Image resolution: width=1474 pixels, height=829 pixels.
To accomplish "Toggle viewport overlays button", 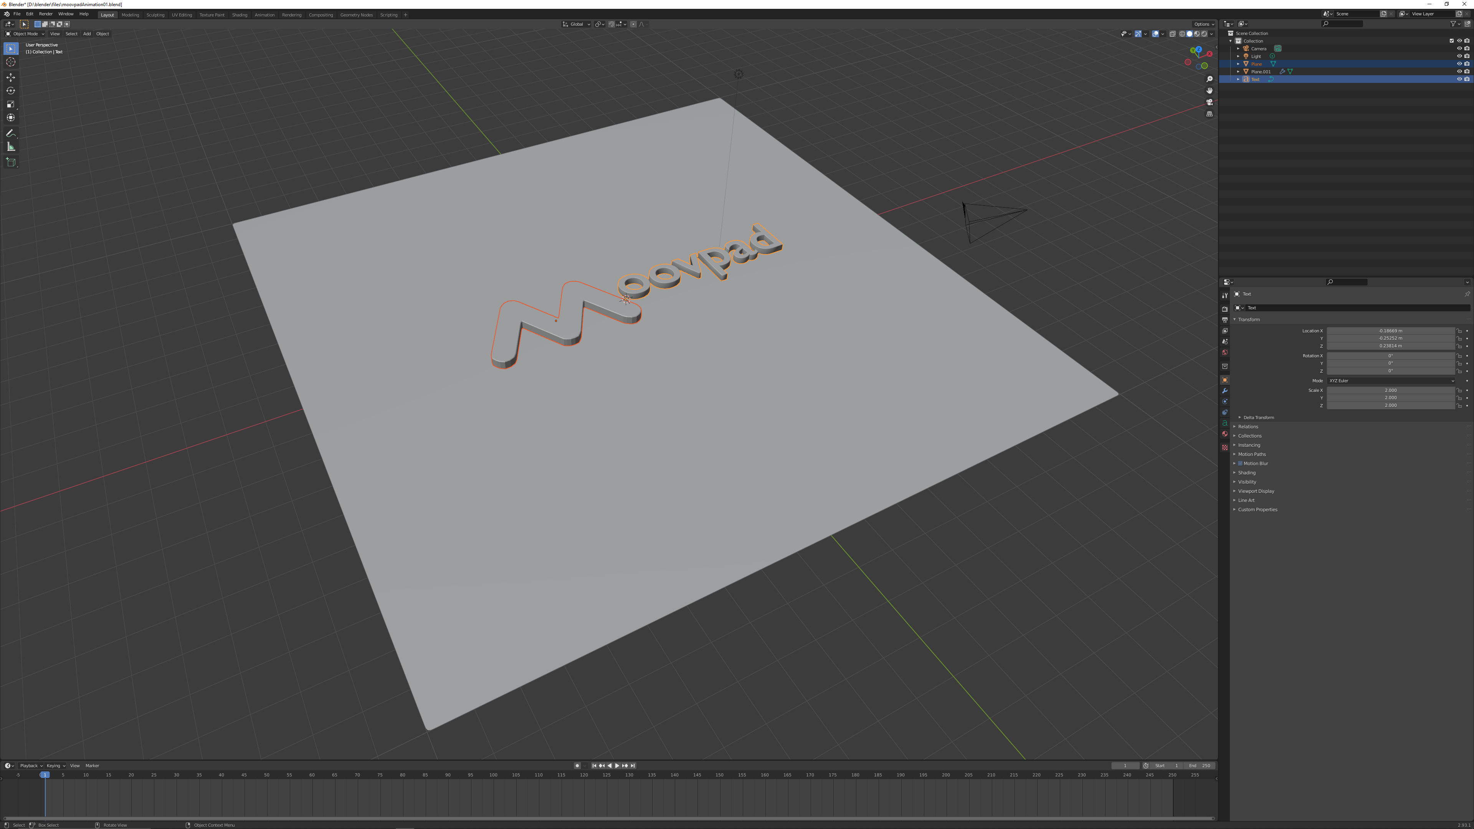I will click(1155, 34).
